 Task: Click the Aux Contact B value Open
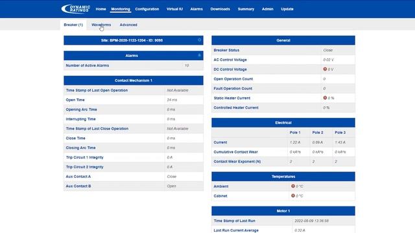171,186
